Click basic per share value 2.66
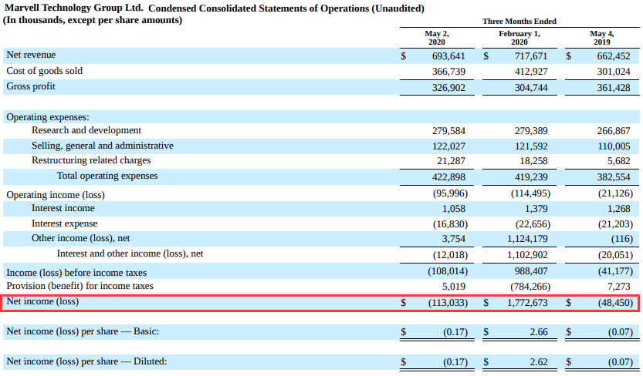This screenshot has height=376, width=643. [539, 332]
